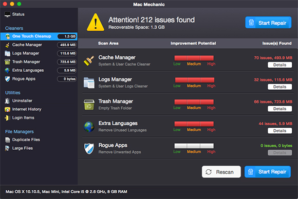
Task: Open Rogue Apps from the sidebar
Action: coord(39,79)
